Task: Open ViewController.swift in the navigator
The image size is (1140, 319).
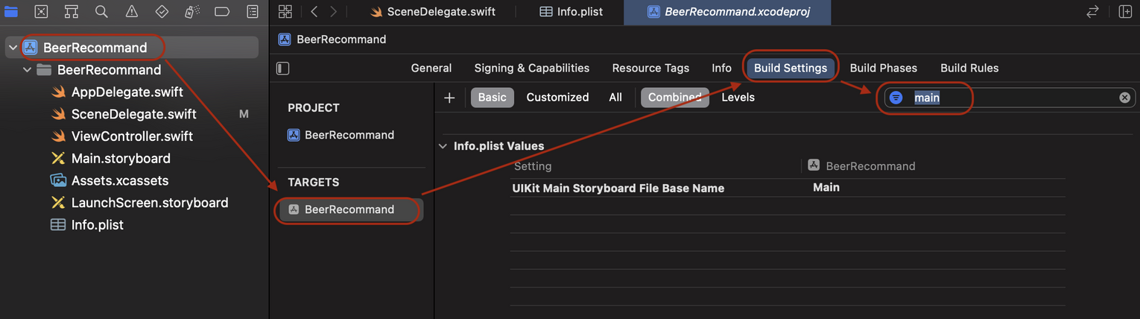Action: [132, 136]
